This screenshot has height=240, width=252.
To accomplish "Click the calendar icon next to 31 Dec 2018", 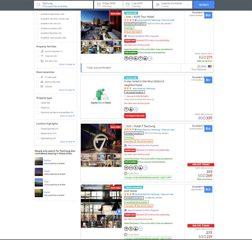I will pyautogui.click(x=99, y=5).
